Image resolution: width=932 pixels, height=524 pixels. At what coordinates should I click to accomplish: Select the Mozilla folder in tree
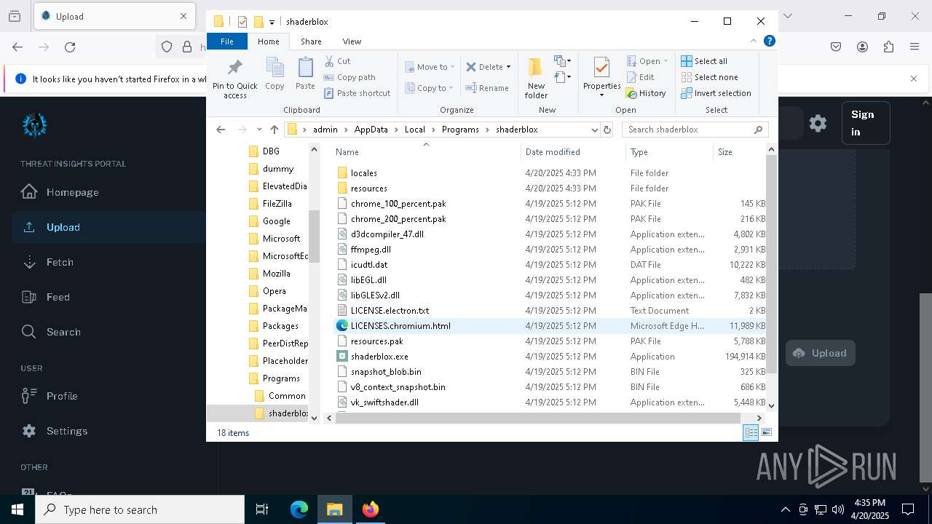(276, 274)
